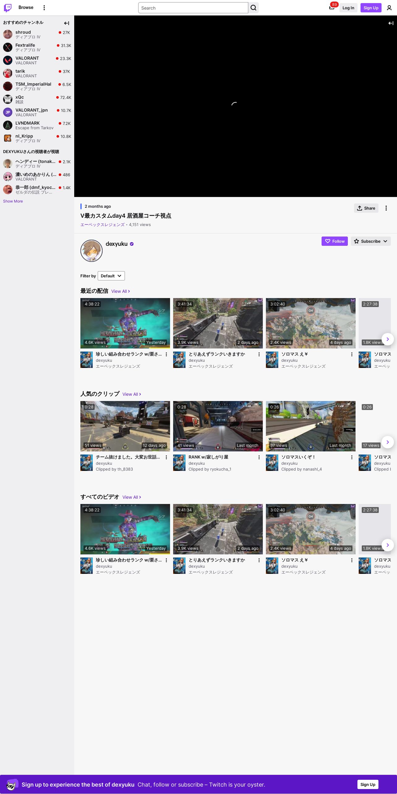Viewport: 397px width, 794px height.
Task: Open shroud channel avatar in sidebar
Action: coord(8,34)
